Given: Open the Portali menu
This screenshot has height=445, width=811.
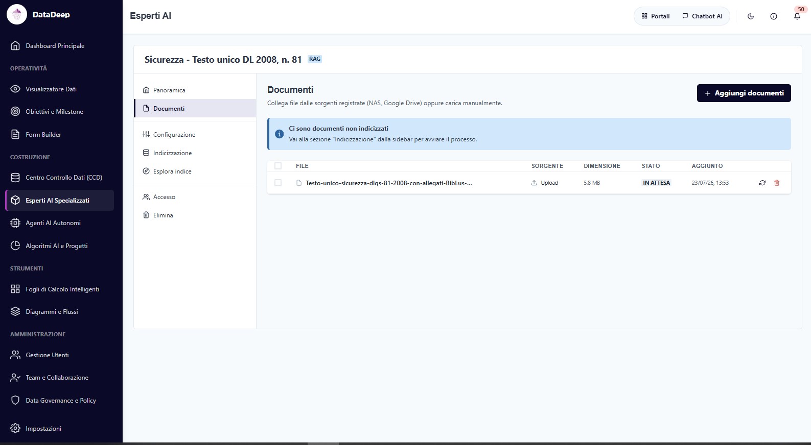Looking at the screenshot, I should [656, 16].
